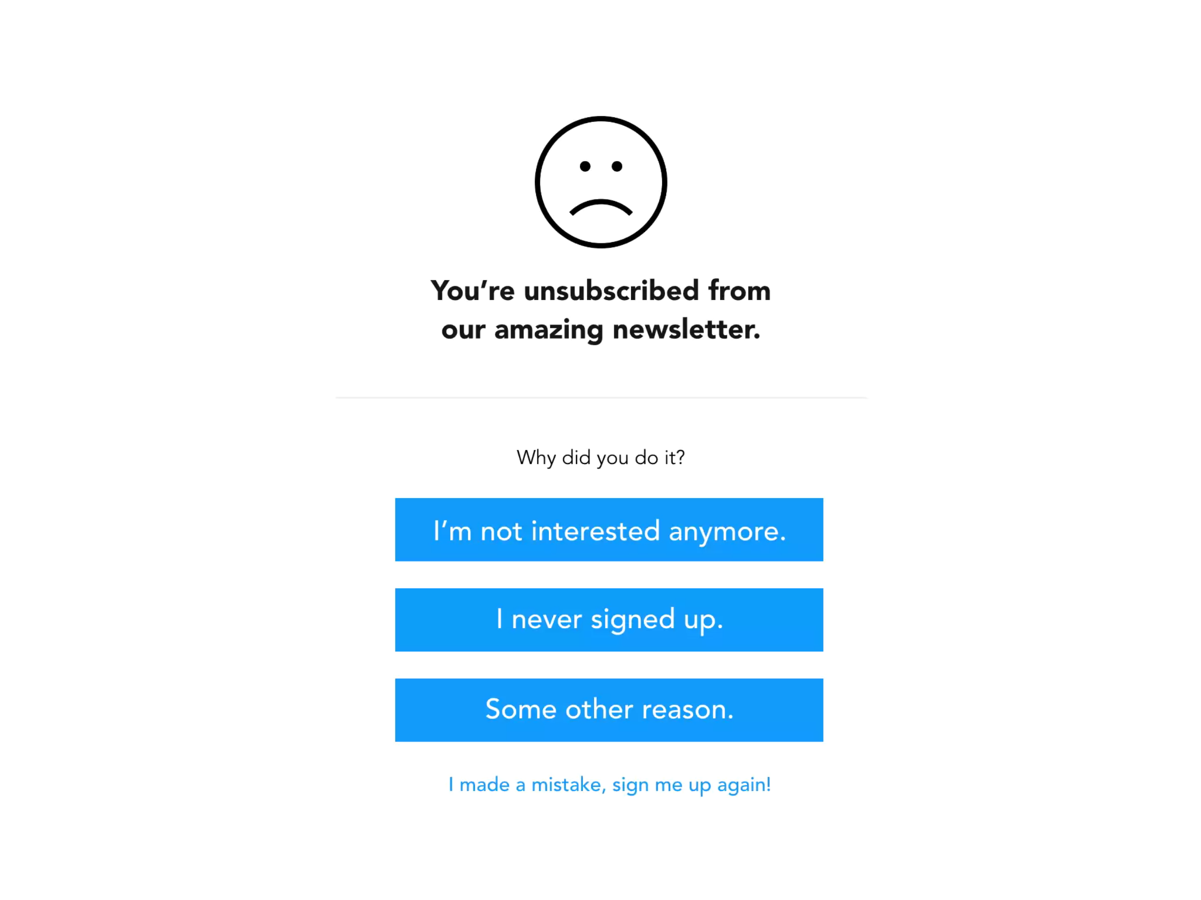Screen dimensions: 1201x900
Task: Click the word "unsubscribed" in the heading
Action: tap(612, 291)
